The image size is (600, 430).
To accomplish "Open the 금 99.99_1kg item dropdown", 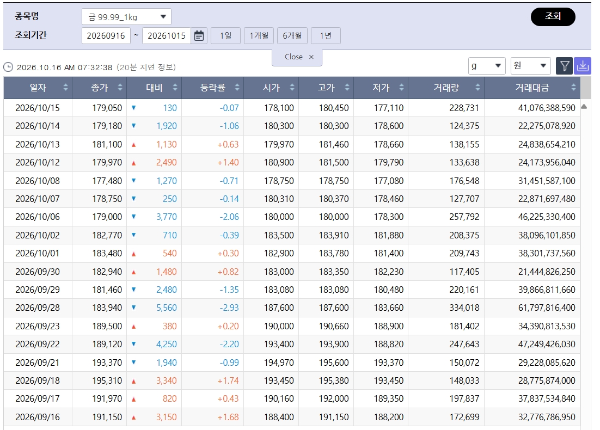I will tap(126, 17).
